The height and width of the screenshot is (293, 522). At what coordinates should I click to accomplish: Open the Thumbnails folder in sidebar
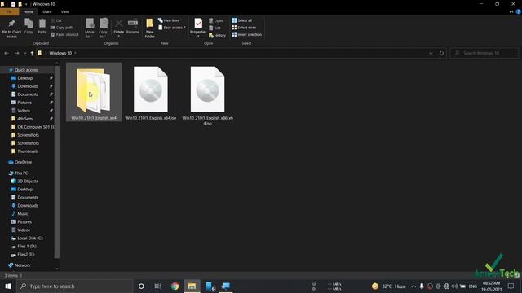pos(28,151)
